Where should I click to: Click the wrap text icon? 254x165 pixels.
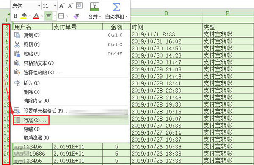coord(80,5)
